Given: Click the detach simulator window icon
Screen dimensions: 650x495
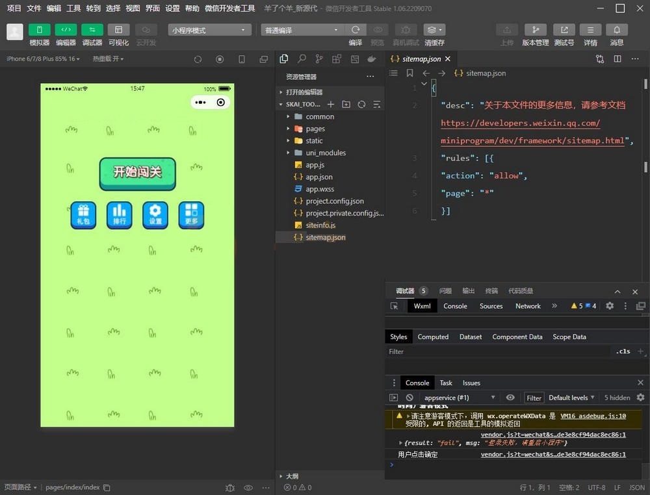Looking at the screenshot, I should point(264,59).
